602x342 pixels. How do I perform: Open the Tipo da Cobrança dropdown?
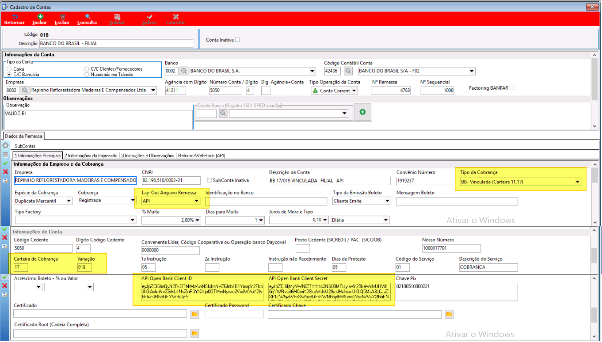pos(578,182)
